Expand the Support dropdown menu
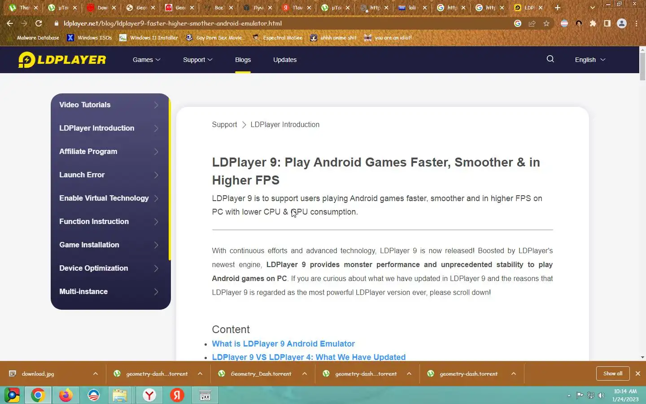 (197, 60)
